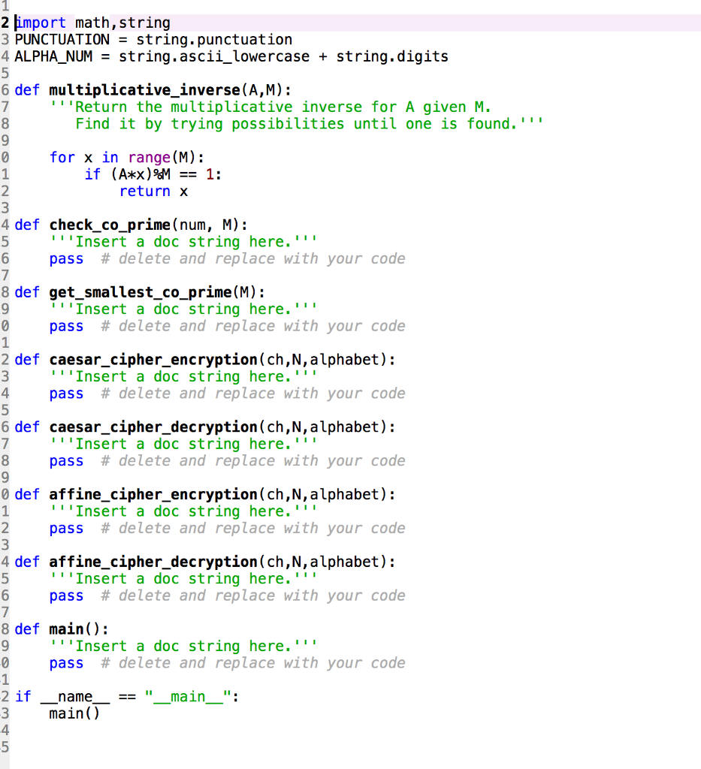Screen dimensions: 701x769
Task: Click the "(num, M)" parameters of check_co_prime
Action: [x=206, y=225]
